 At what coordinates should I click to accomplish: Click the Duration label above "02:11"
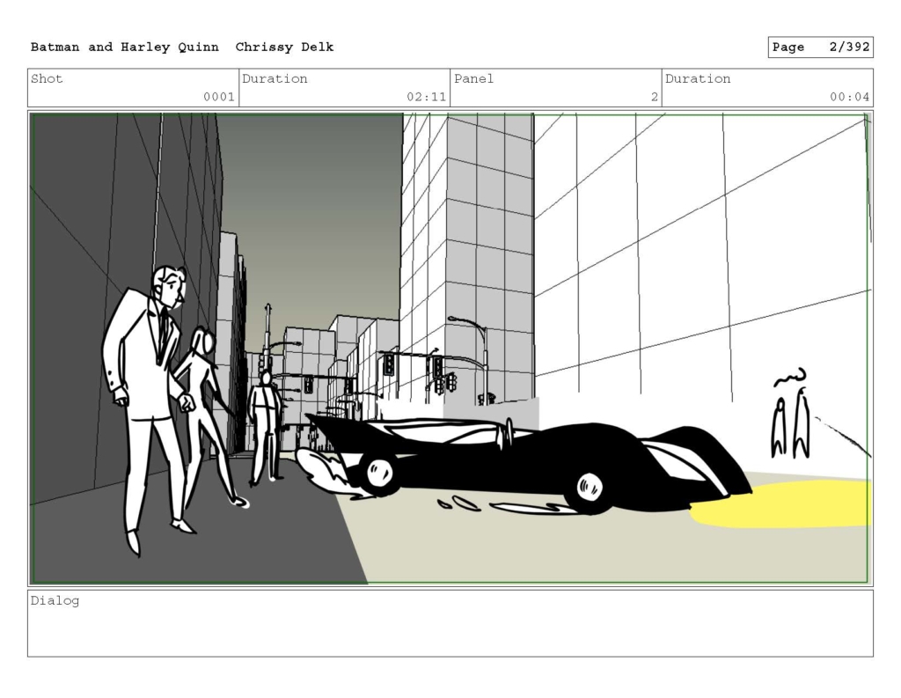pos(275,78)
